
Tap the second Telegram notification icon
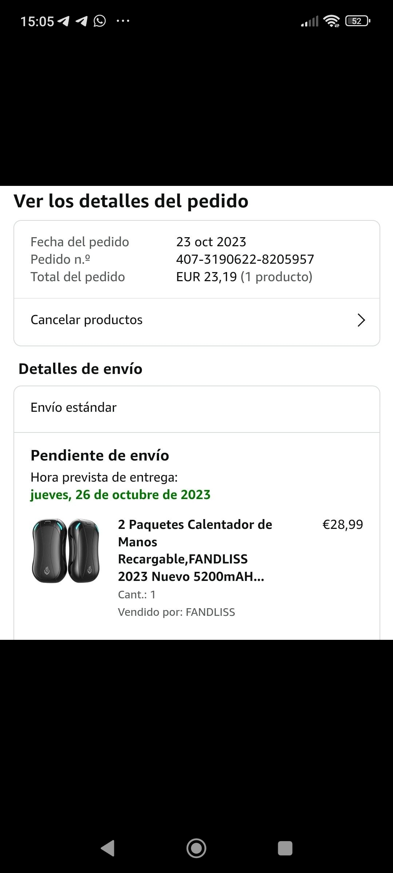pos(82,21)
